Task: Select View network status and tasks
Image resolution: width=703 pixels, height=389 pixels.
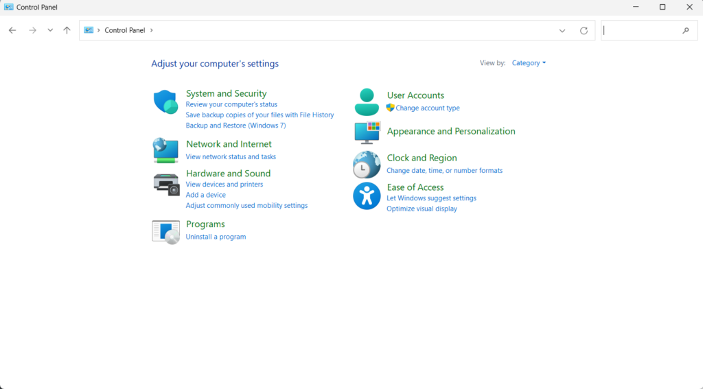Action: (x=231, y=157)
